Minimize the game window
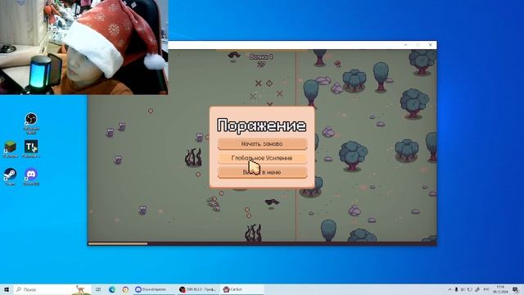Screen dimensions: 524x295 tap(405, 45)
